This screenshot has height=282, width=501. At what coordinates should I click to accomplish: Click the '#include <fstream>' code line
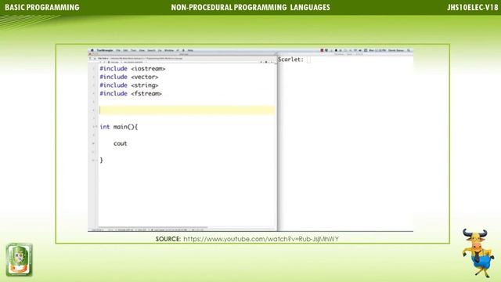(131, 94)
